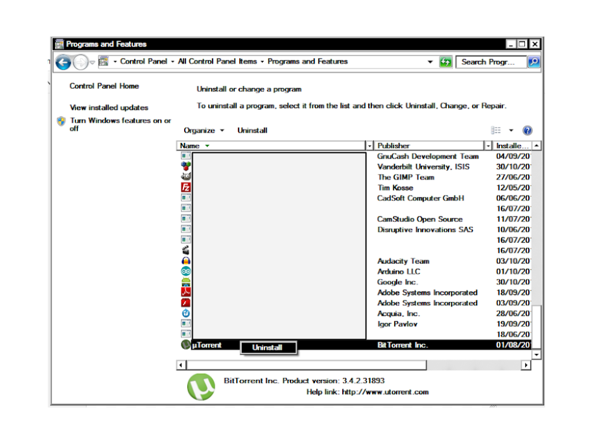The width and height of the screenshot is (593, 444).
Task: Open the Name column filter dropdown
Action: point(369,146)
